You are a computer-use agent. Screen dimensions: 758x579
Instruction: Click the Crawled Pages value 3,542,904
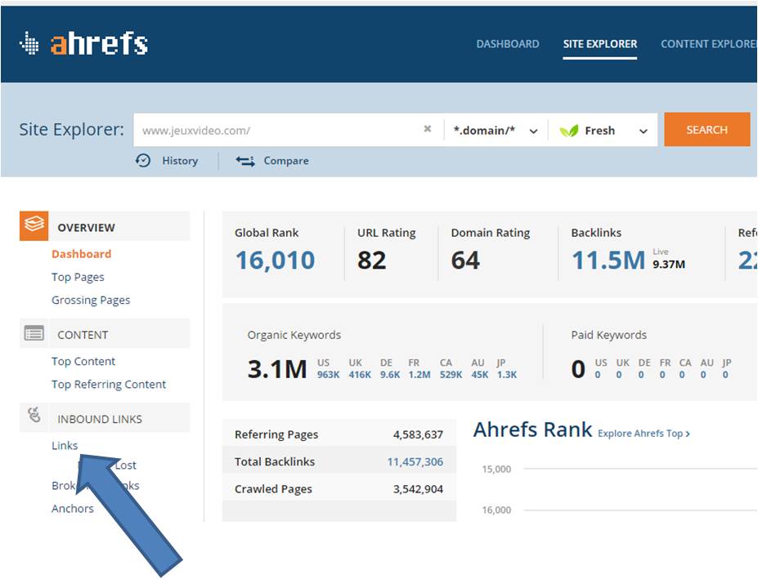click(x=418, y=489)
